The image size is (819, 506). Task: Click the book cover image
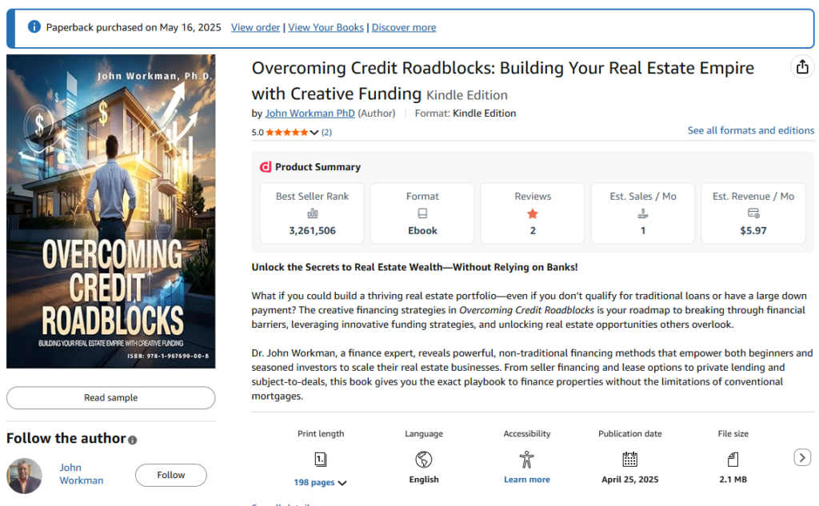click(x=111, y=211)
